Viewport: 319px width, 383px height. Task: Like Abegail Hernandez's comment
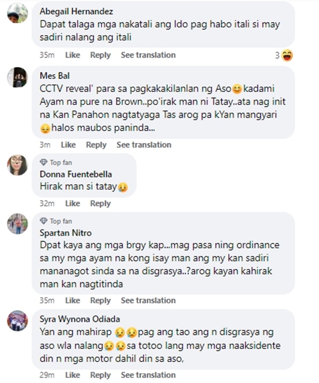pyautogui.click(x=72, y=55)
